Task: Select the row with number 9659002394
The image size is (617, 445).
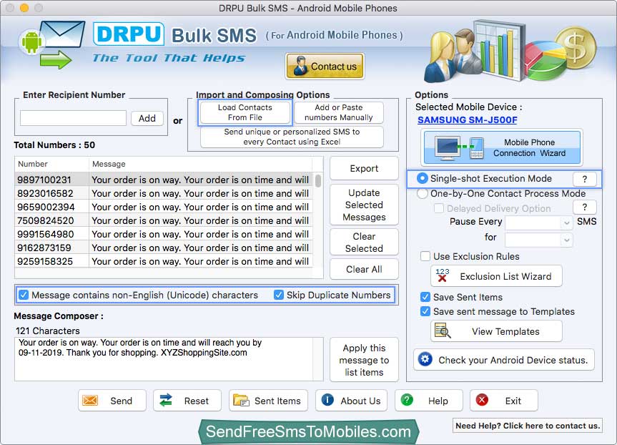Action: (164, 207)
